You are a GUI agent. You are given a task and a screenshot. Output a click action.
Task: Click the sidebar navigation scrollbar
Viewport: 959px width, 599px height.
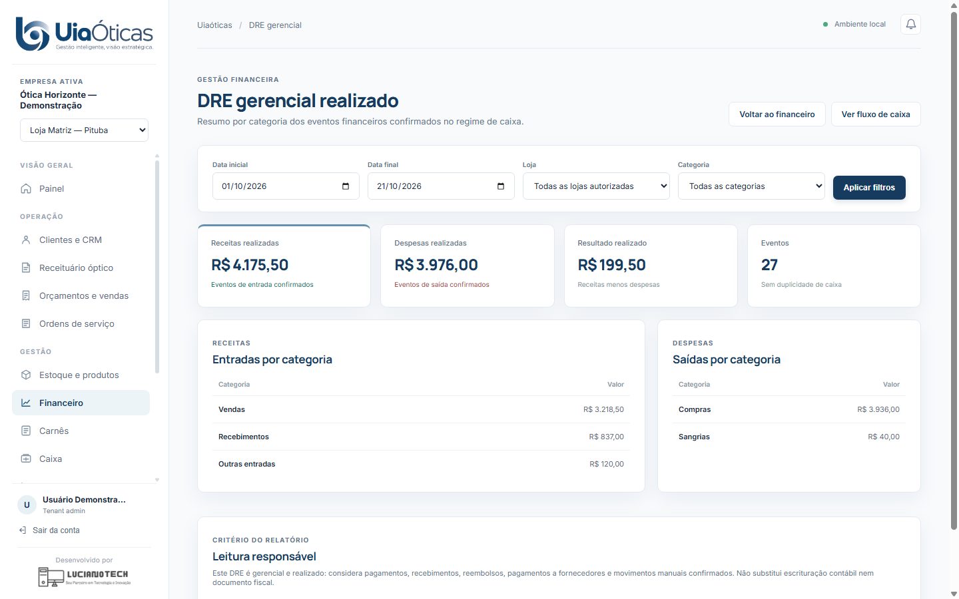coord(157,266)
